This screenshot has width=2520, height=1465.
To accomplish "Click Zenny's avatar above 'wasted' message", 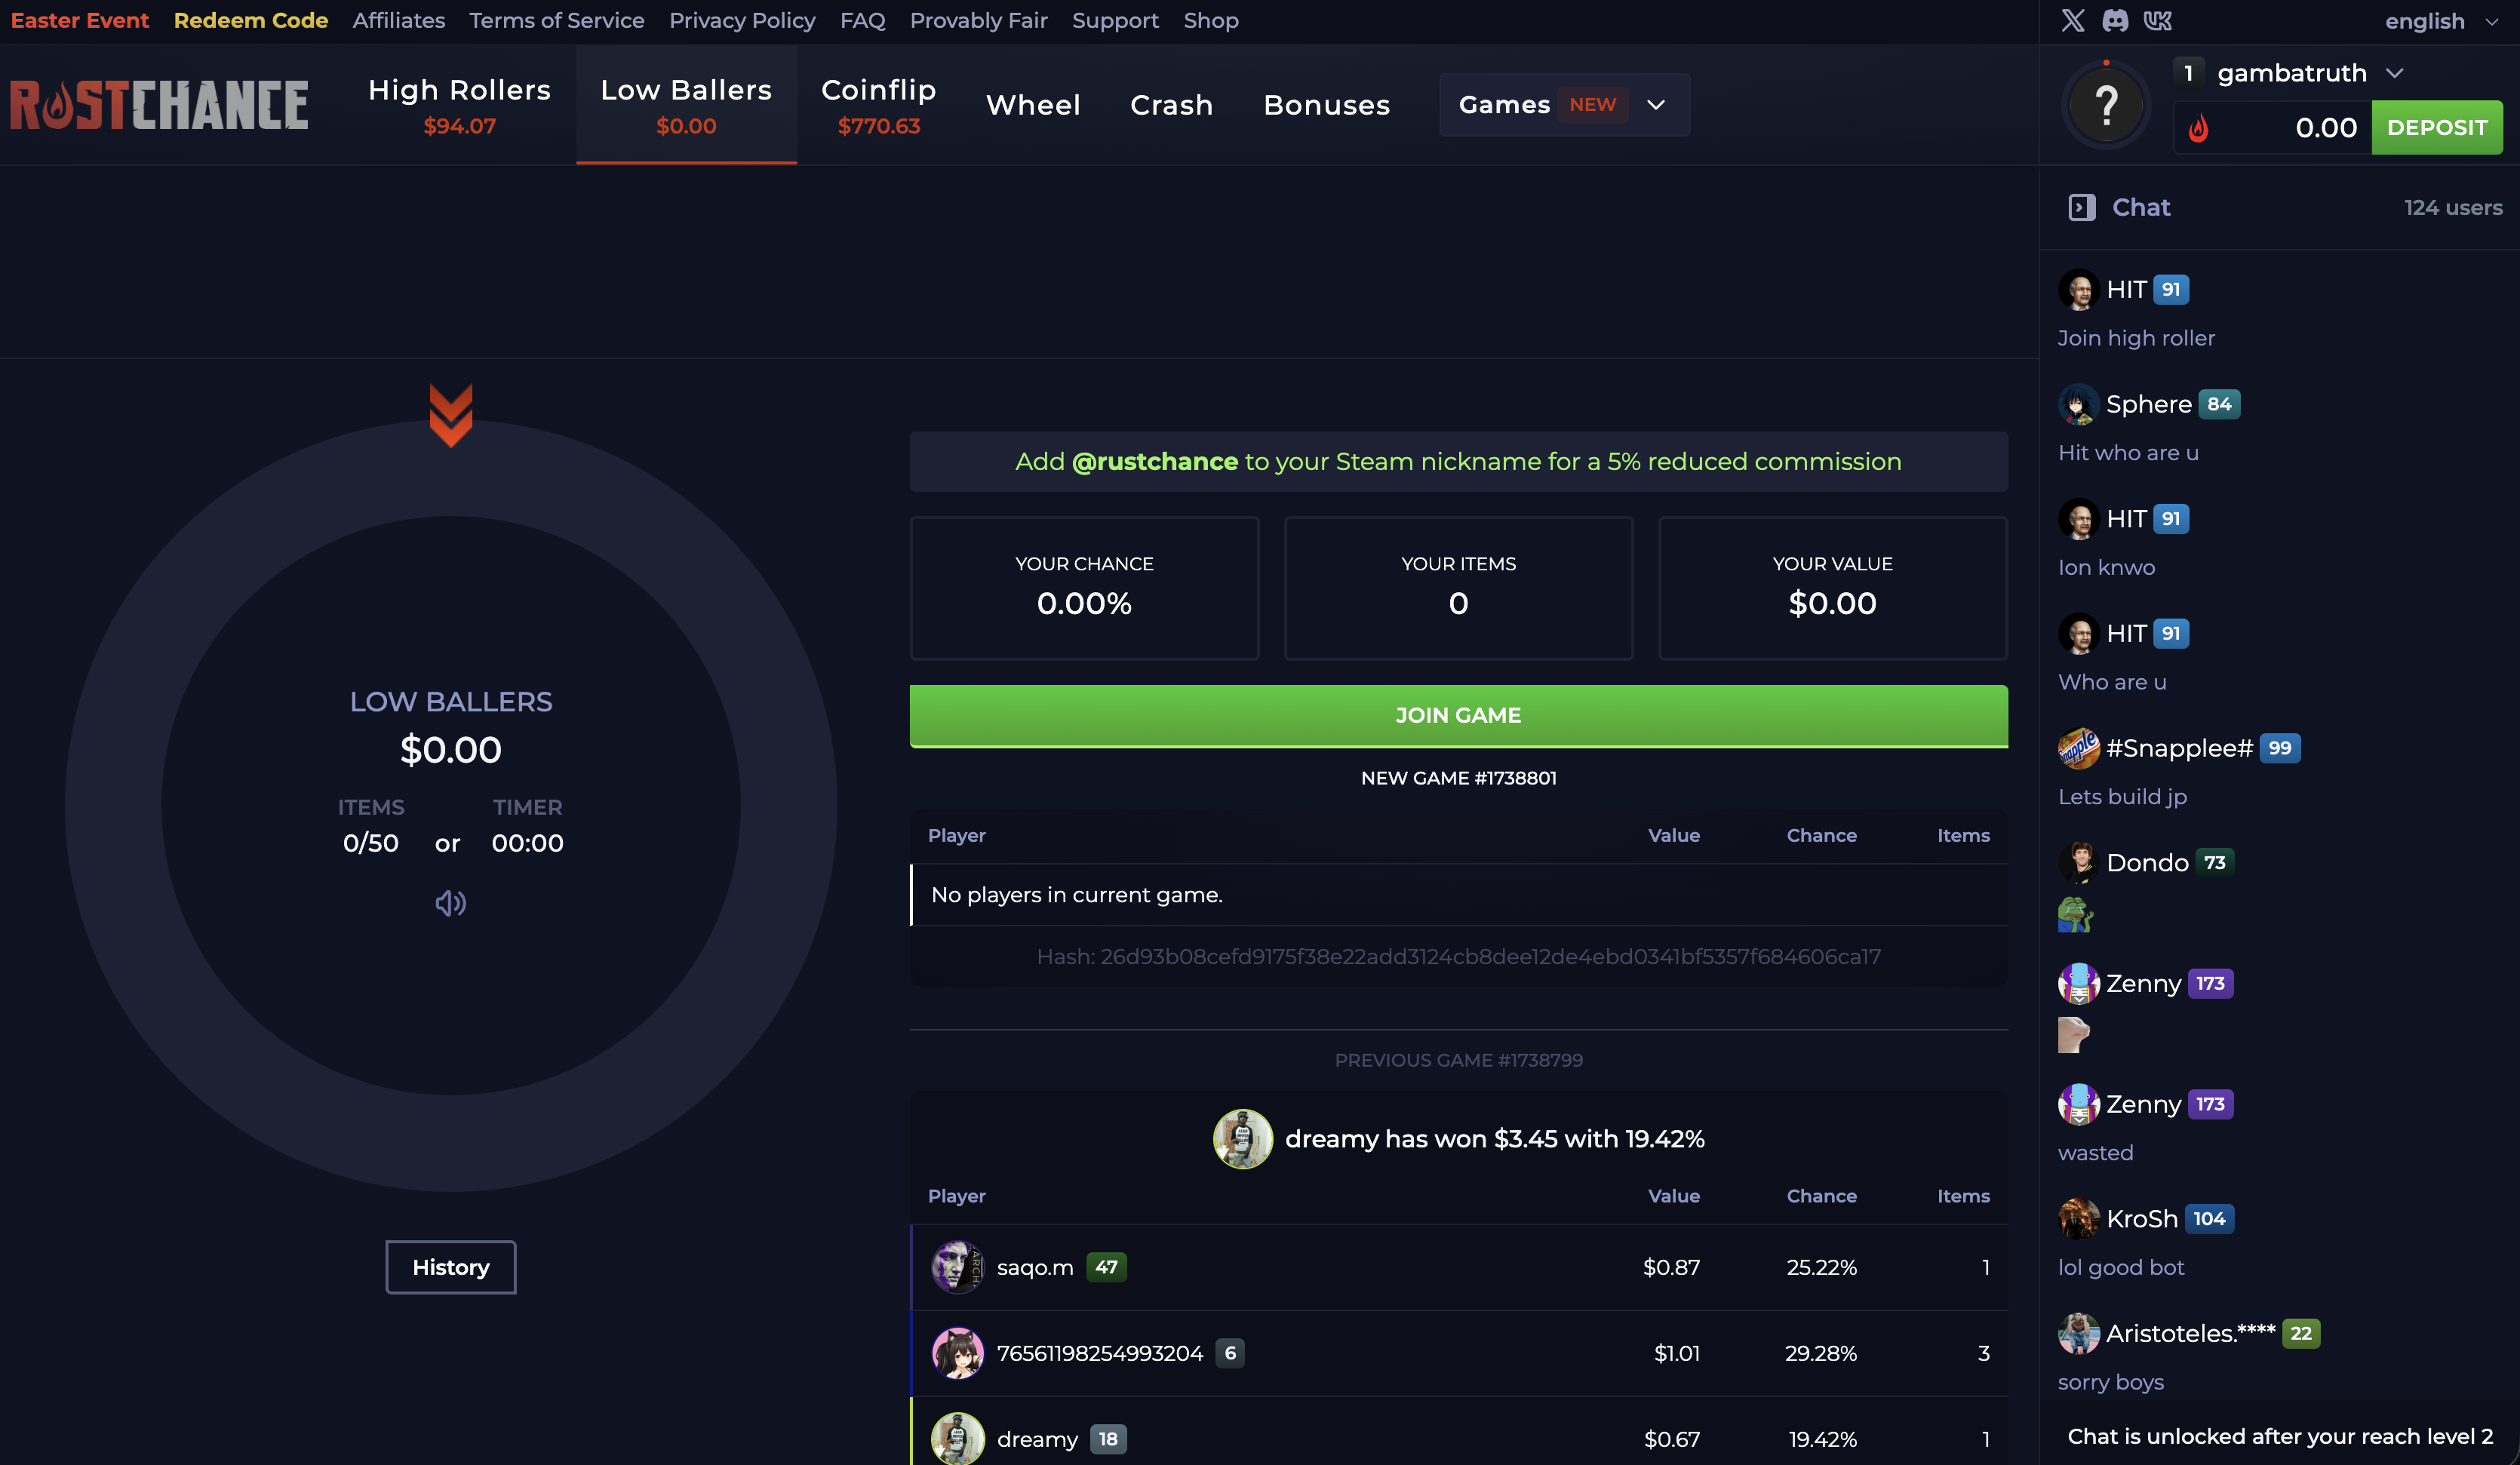I will [2079, 1104].
